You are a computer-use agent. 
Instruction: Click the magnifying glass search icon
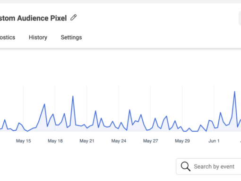(186, 166)
